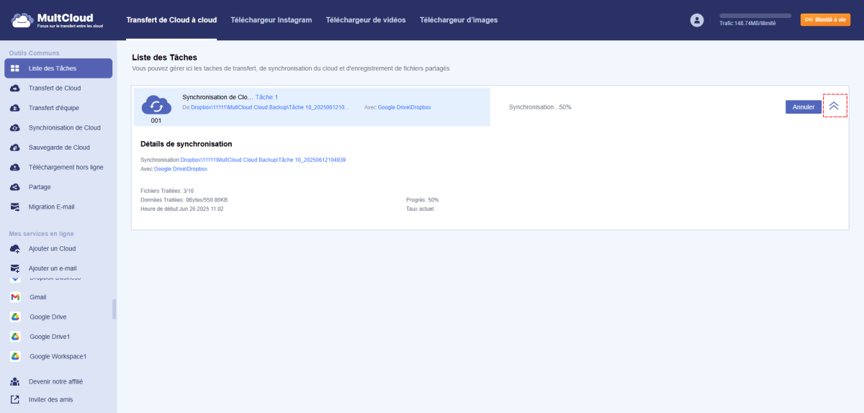The image size is (864, 413).
Task: Click the Inviter des amis share icon
Action: pos(14,399)
